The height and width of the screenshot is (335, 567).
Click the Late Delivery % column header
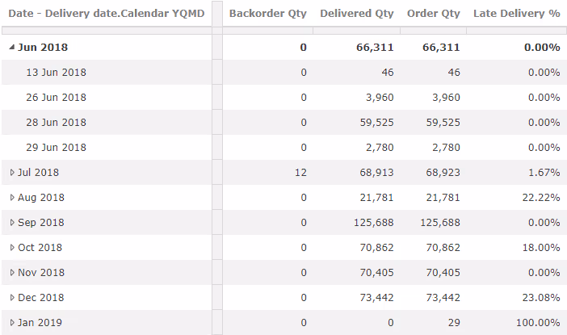pos(517,14)
